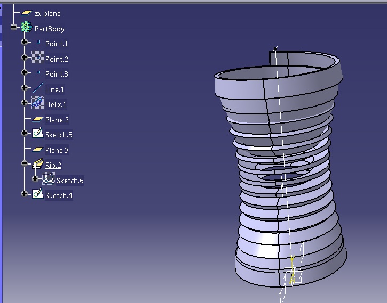Select the Sketch.6 label

(x=70, y=181)
